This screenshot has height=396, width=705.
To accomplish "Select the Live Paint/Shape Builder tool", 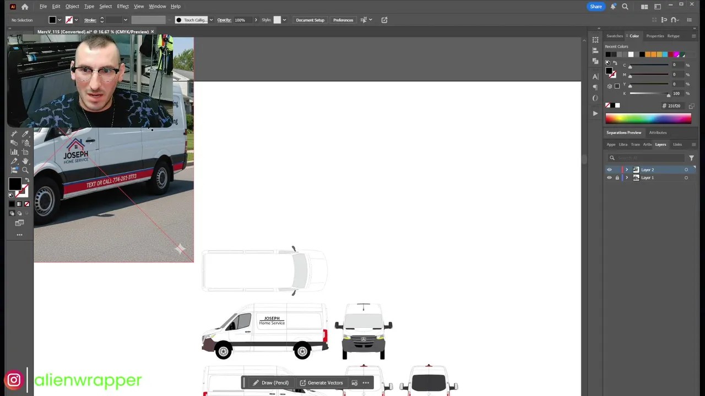I will [x=14, y=142].
